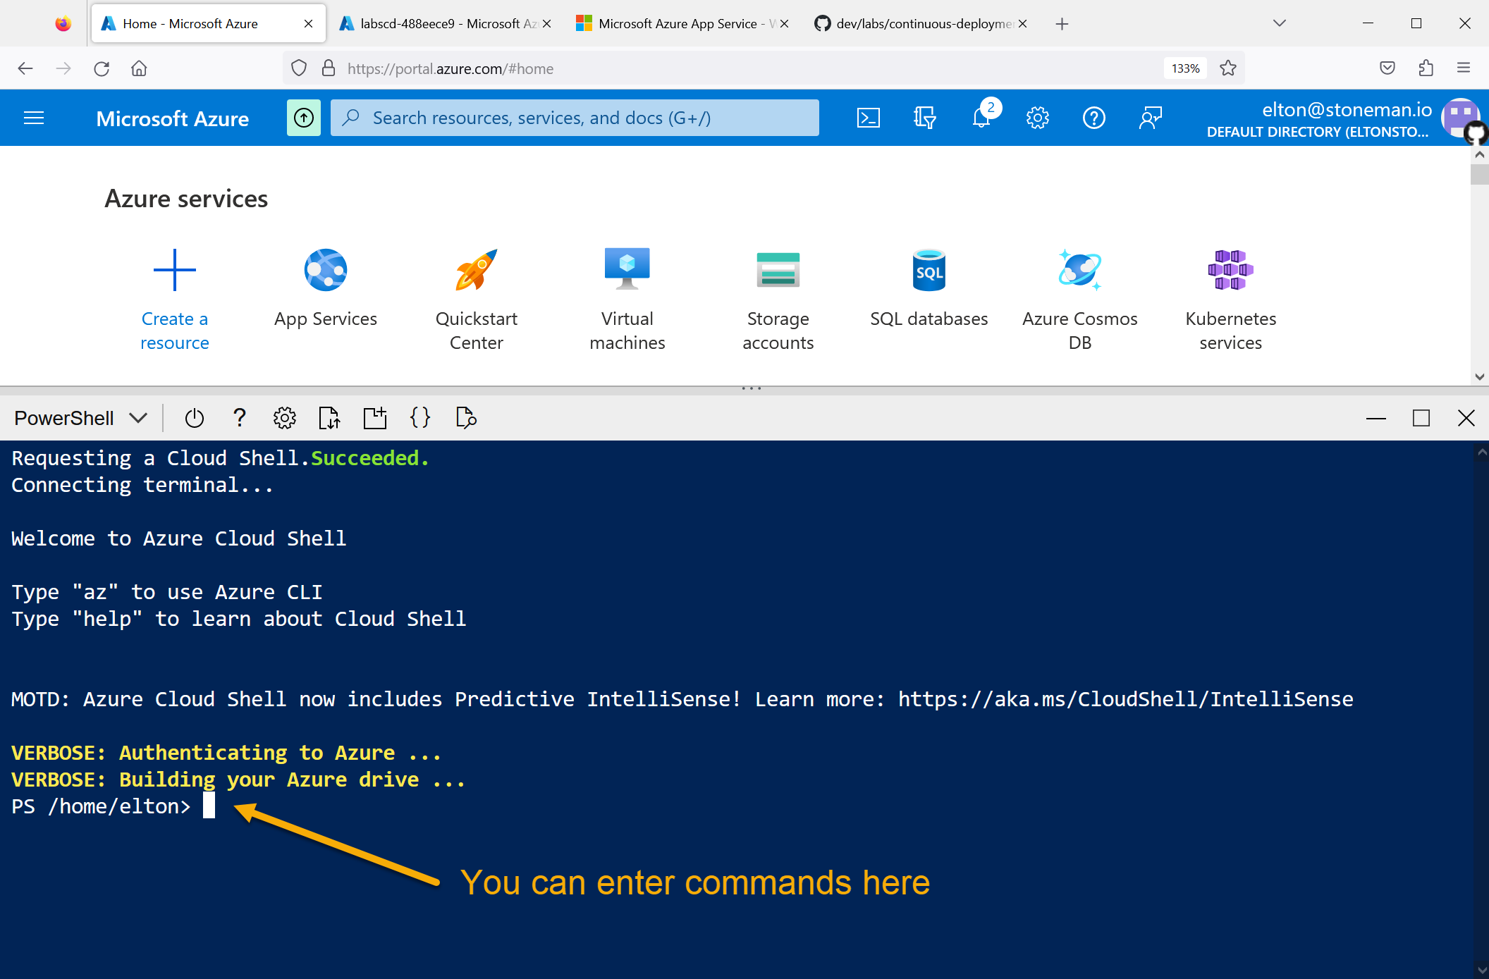Reload the current page

tap(102, 68)
